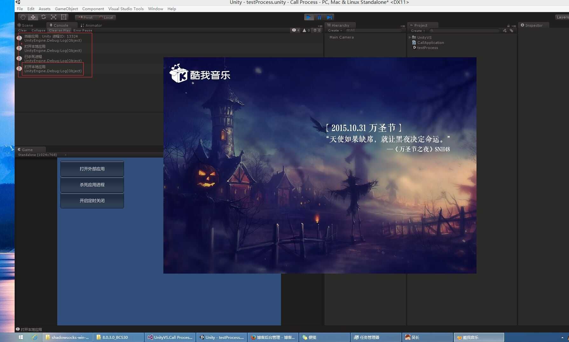
Task: Click the 打开外部应用 button
Action: pos(92,169)
